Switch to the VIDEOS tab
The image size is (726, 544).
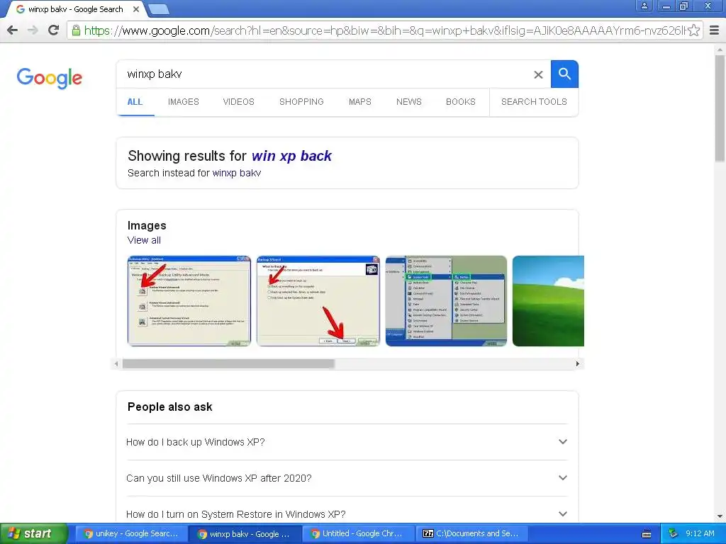click(238, 102)
